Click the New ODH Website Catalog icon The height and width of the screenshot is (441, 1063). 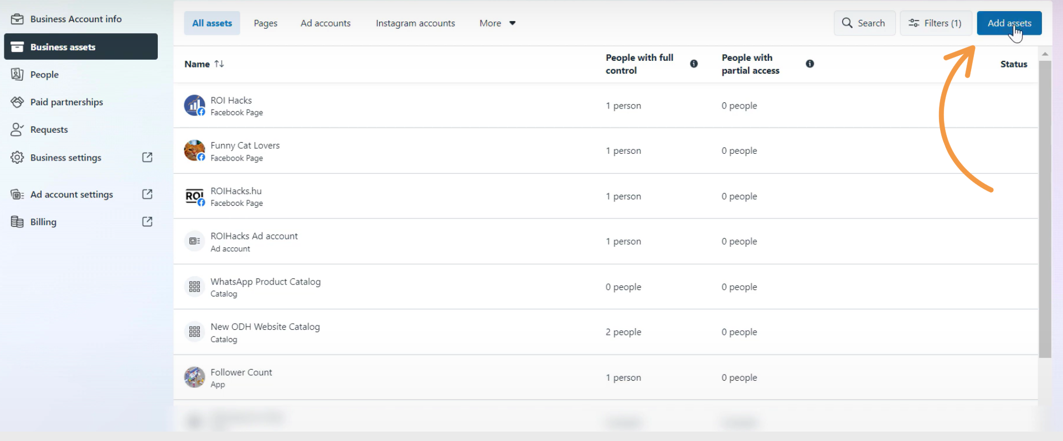[194, 332]
